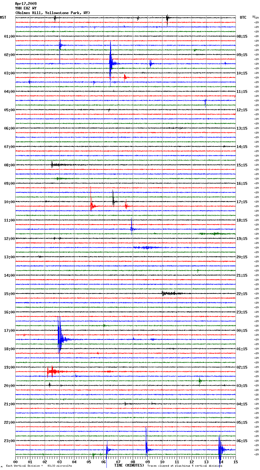Screen dimensions: 260x470
Task: Select the '19:00' MST time label
Action: pos(9,367)
